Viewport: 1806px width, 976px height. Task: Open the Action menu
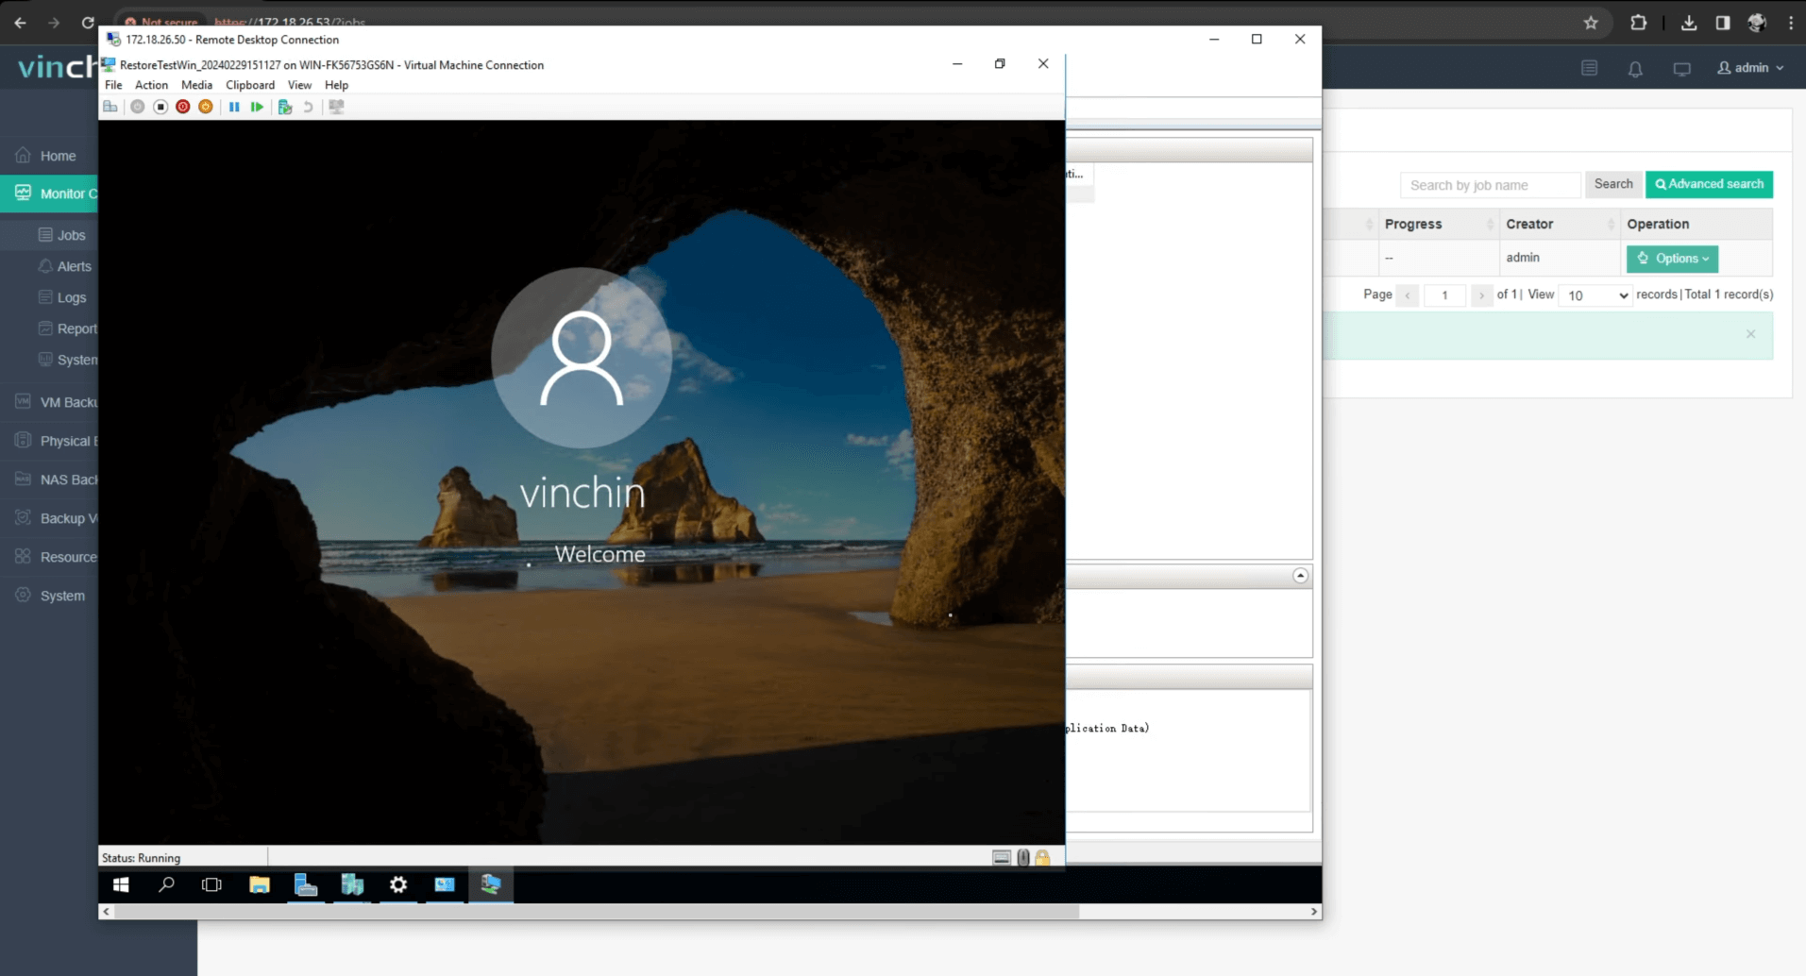pyautogui.click(x=151, y=85)
